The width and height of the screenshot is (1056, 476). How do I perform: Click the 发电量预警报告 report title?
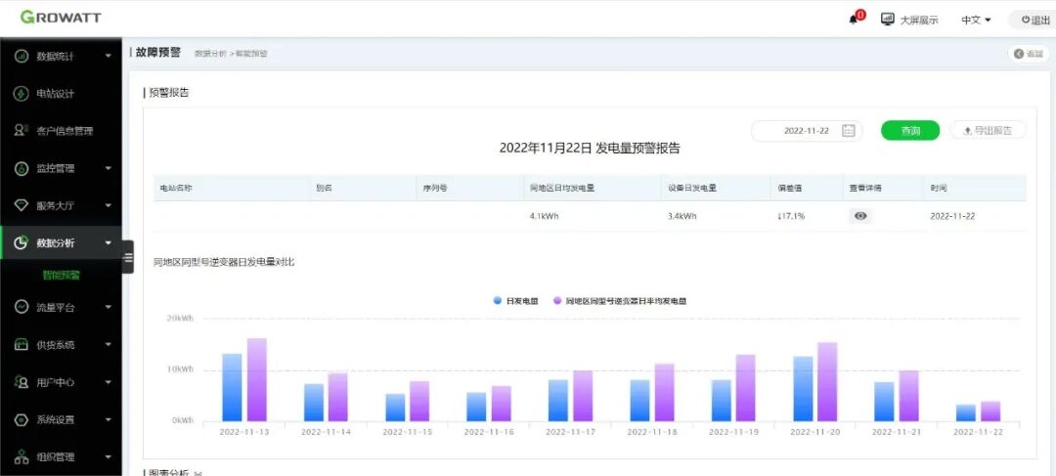tap(590, 149)
